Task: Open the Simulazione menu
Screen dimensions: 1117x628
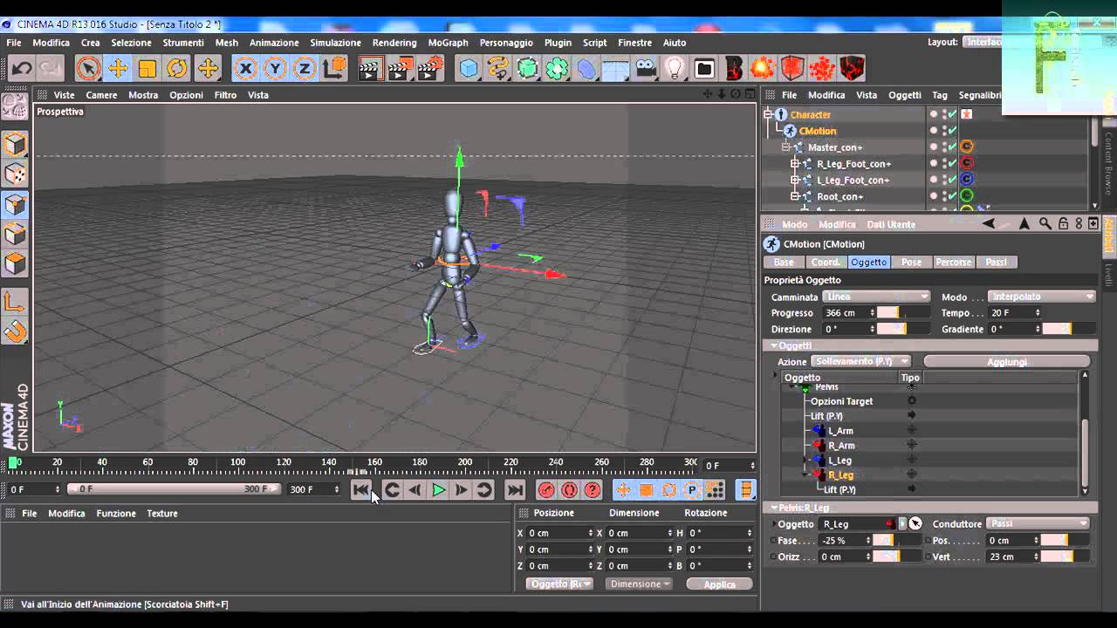Action: (335, 43)
